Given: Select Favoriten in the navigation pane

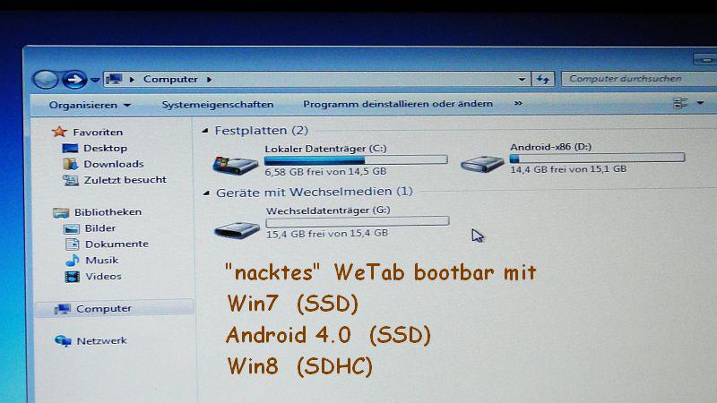Looking at the screenshot, I should point(98,132).
